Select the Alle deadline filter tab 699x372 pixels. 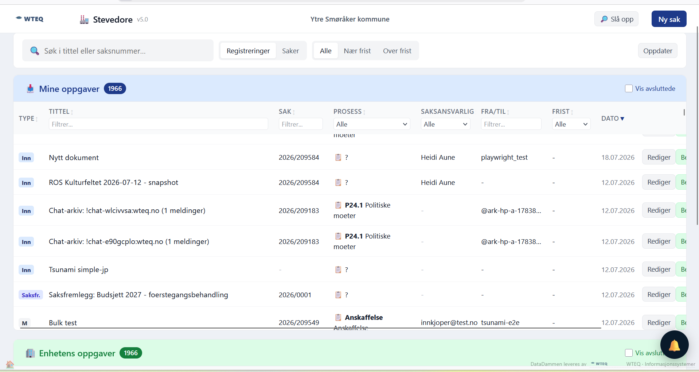tap(325, 51)
